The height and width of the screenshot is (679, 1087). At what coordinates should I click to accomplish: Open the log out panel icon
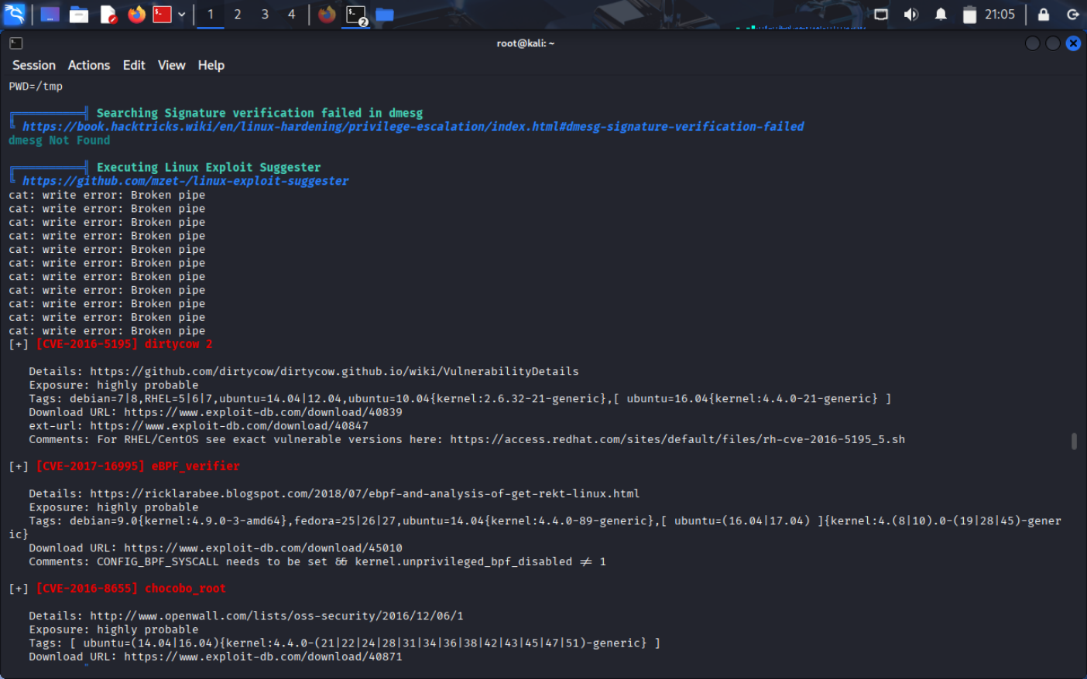pos(1073,14)
